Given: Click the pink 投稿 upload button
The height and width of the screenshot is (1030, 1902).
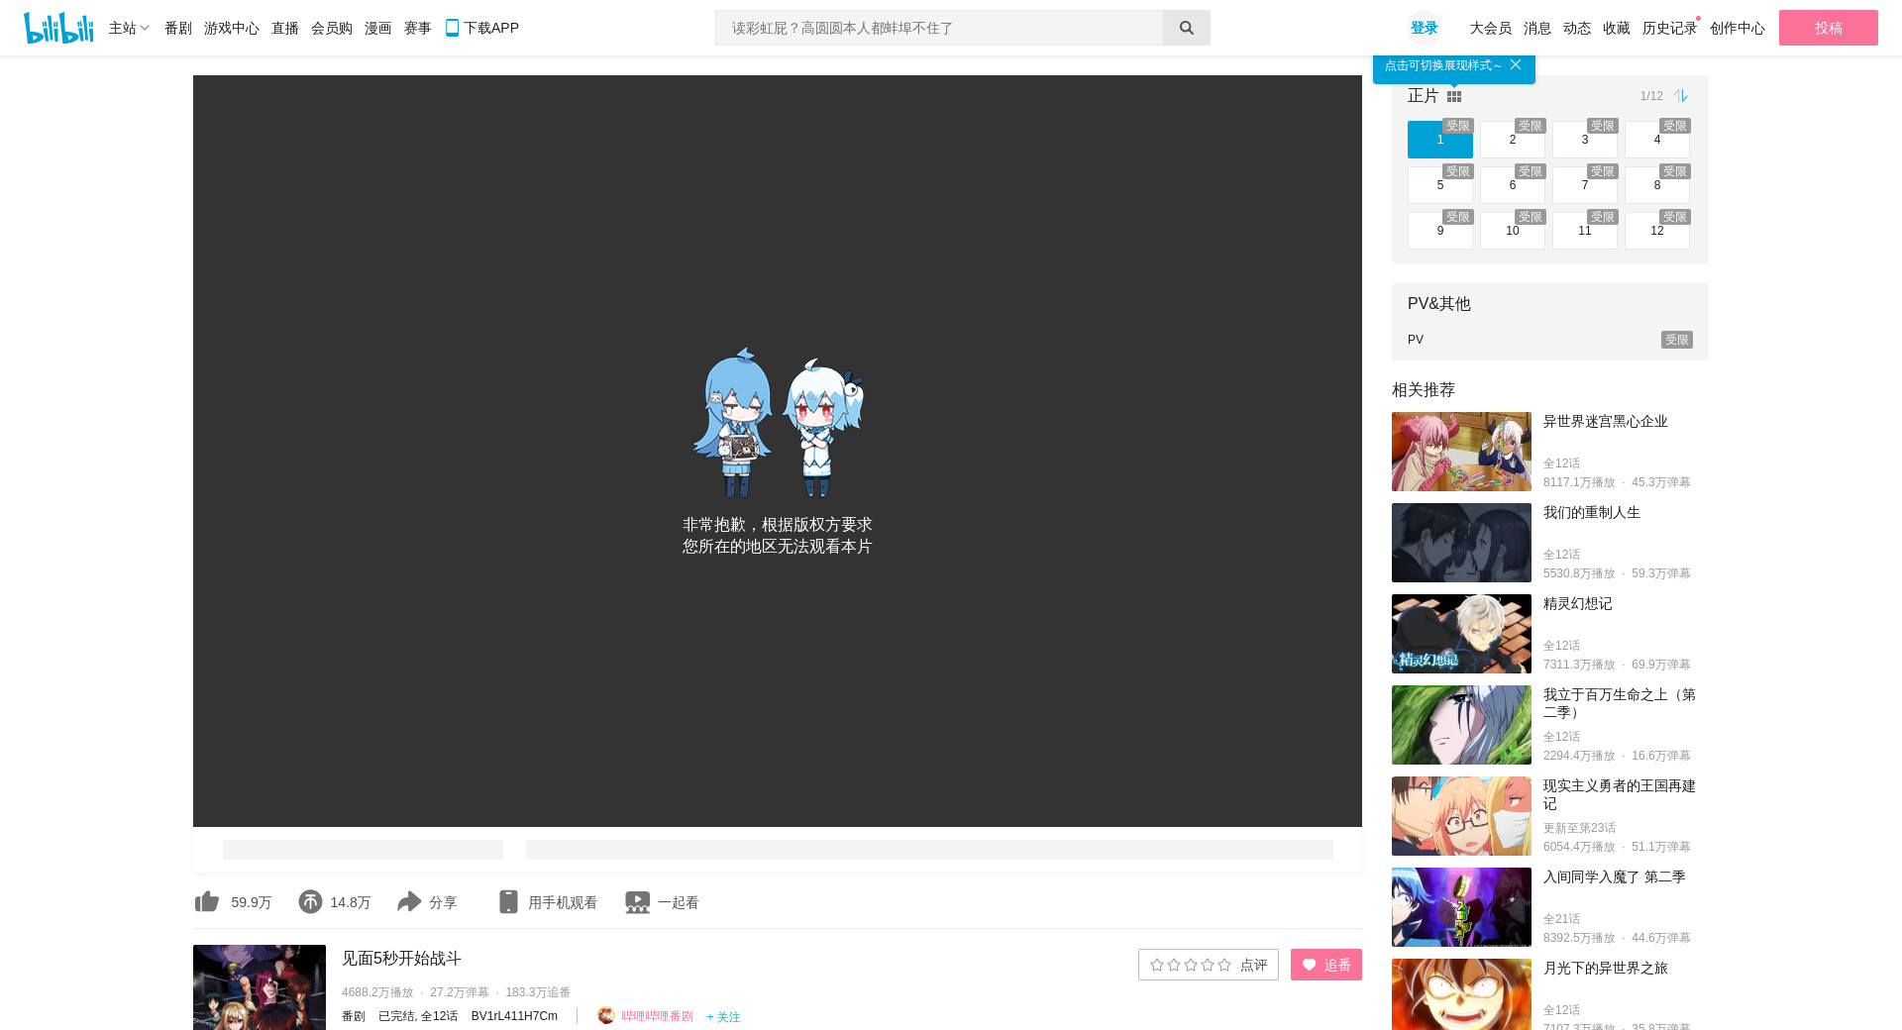Looking at the screenshot, I should [1828, 28].
